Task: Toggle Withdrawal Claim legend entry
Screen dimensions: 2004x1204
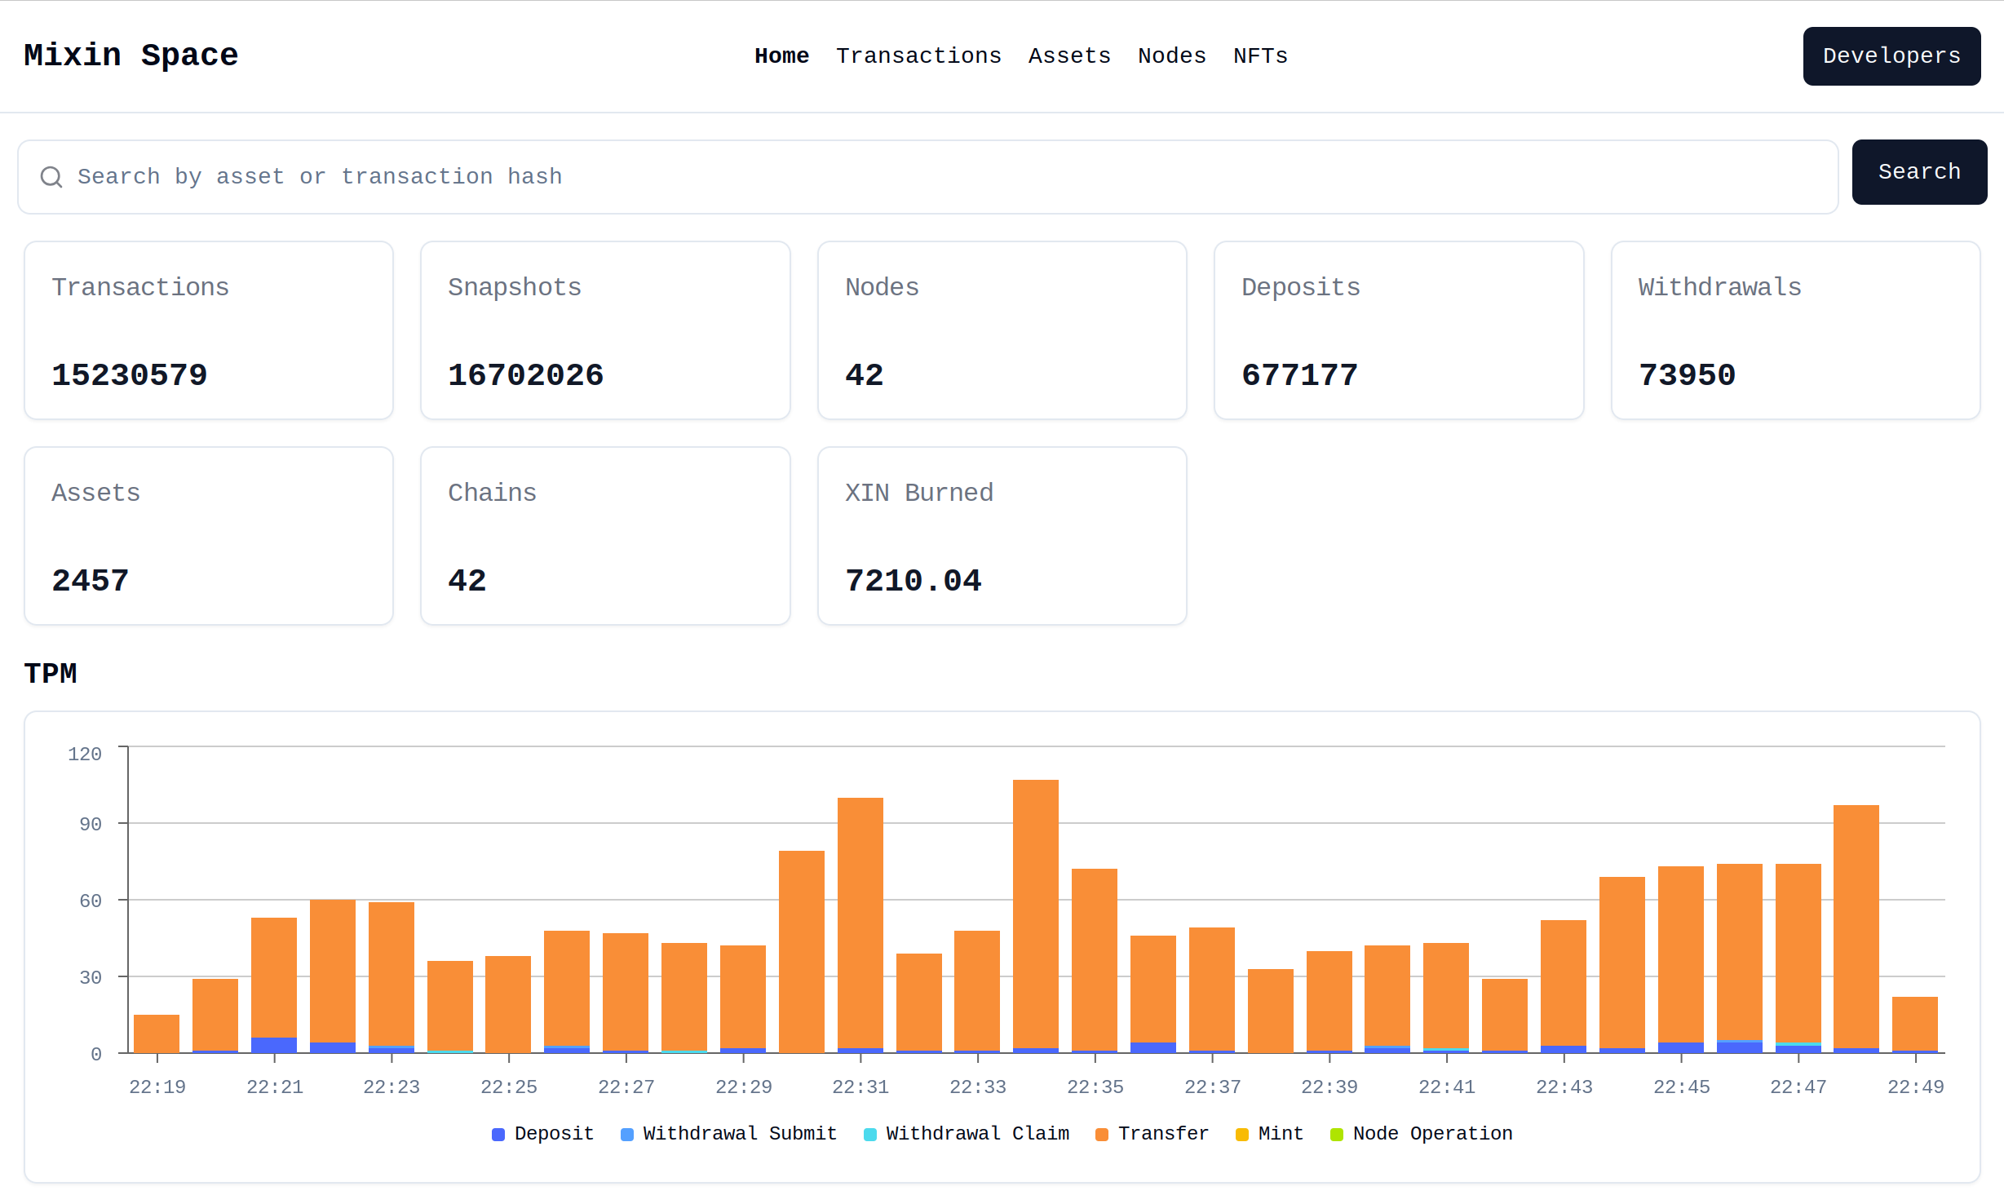Action: point(967,1134)
